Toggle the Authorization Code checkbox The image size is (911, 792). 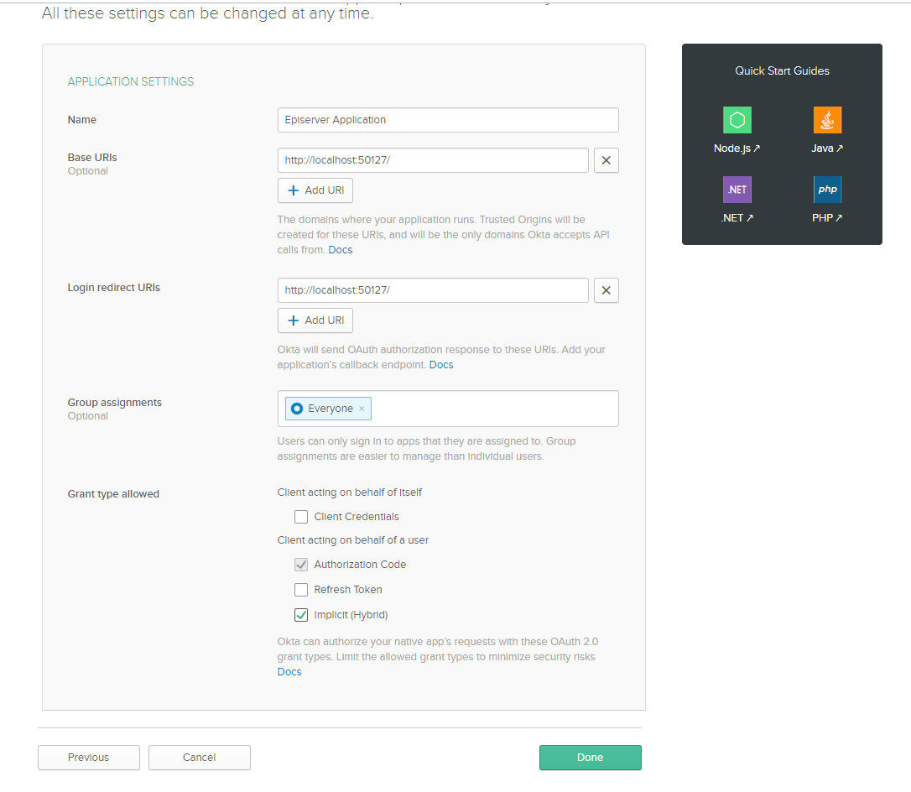tap(301, 565)
